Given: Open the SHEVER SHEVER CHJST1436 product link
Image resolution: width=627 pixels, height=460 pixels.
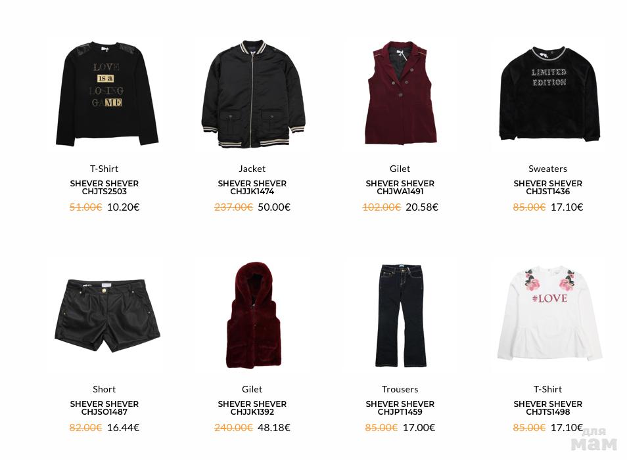Looking at the screenshot, I should [x=548, y=187].
